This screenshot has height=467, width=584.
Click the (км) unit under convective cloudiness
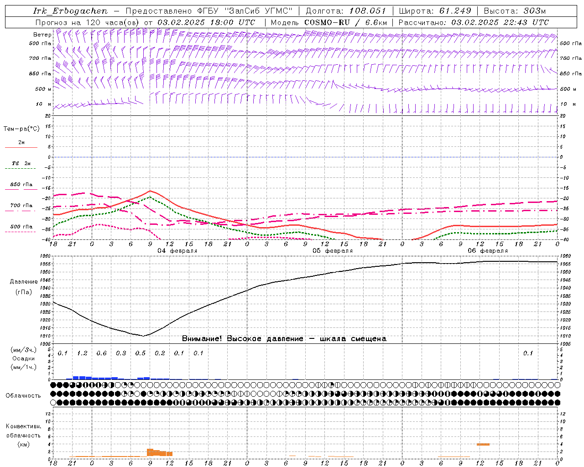coord(23,444)
